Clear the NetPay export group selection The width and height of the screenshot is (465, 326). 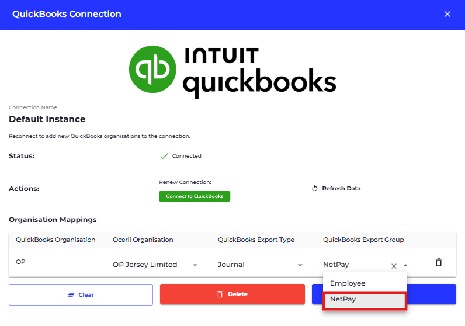(x=394, y=266)
